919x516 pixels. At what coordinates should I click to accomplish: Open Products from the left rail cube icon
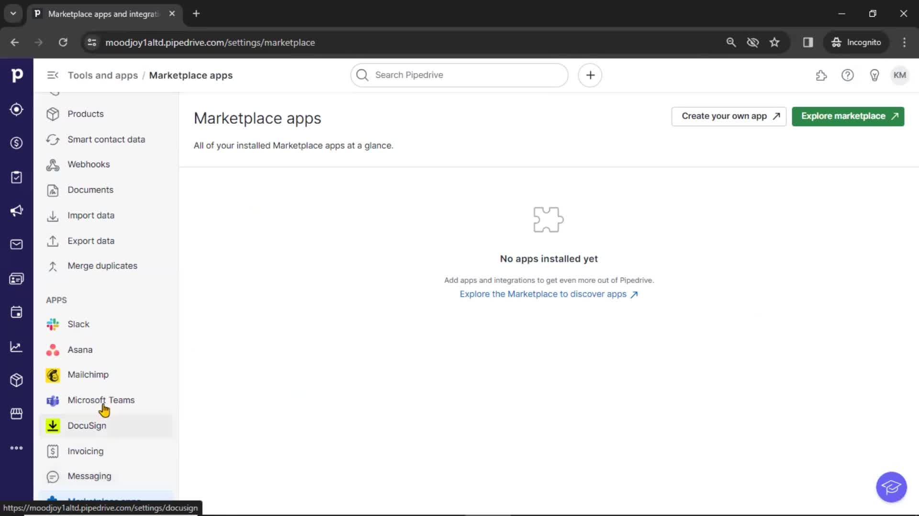pos(17,380)
